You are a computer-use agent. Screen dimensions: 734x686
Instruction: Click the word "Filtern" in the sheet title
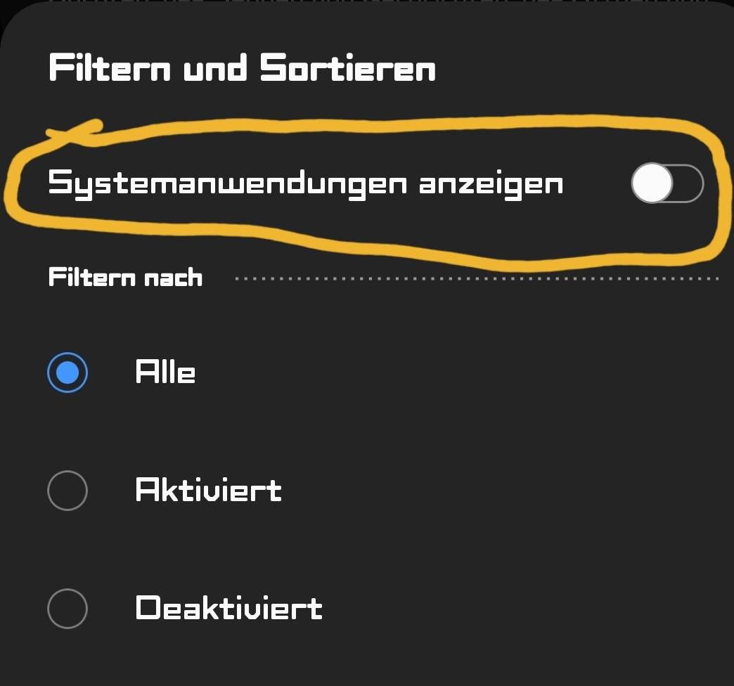110,69
